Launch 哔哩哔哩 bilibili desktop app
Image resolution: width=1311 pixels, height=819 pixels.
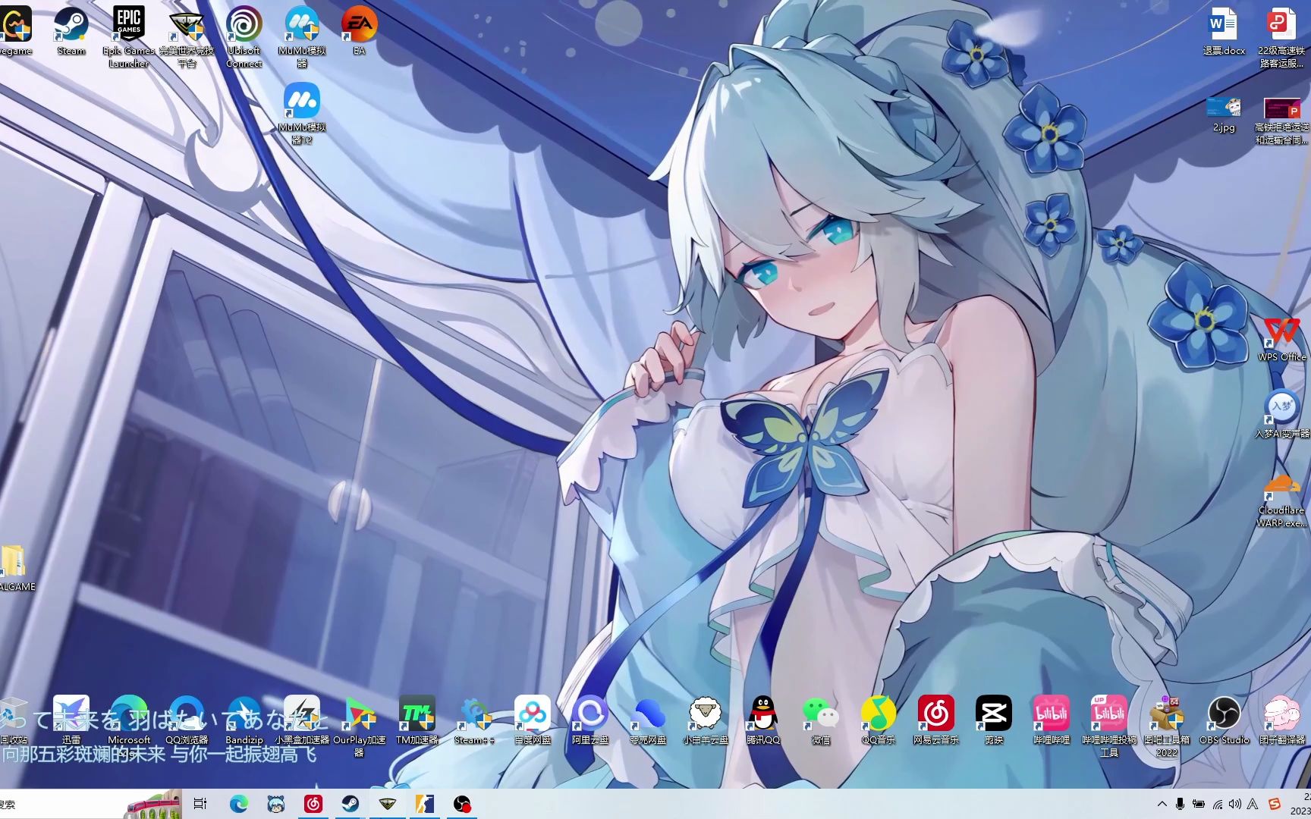[1052, 719]
